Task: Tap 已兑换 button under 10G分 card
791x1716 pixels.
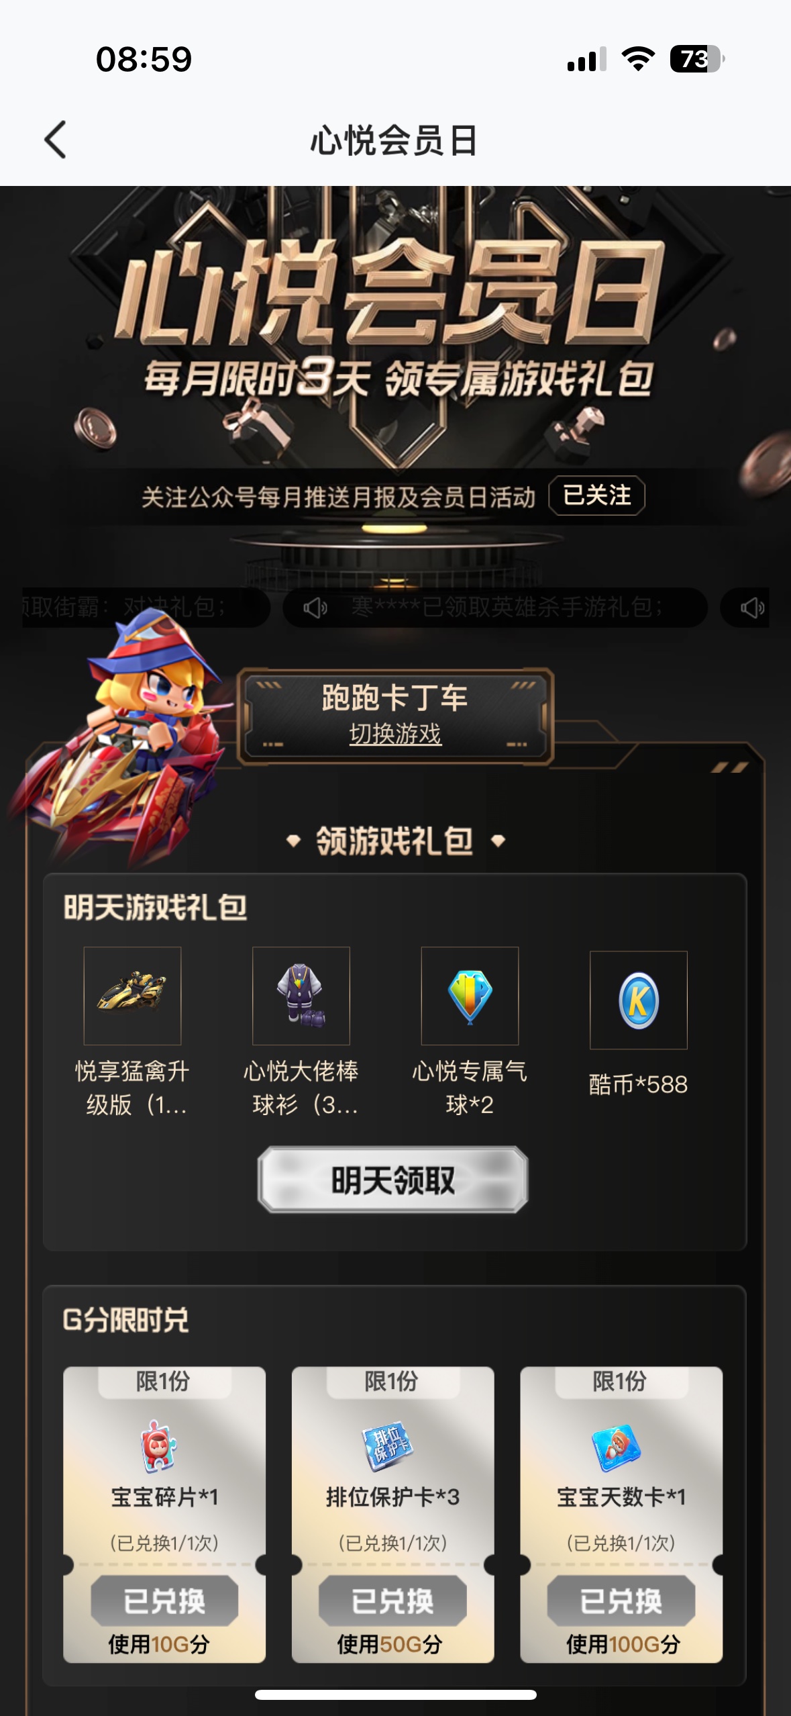Action: 164,1601
